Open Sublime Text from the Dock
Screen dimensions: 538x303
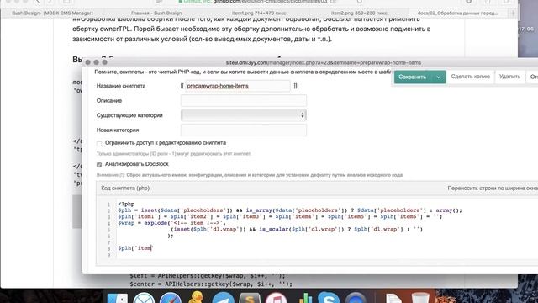click(x=250, y=298)
